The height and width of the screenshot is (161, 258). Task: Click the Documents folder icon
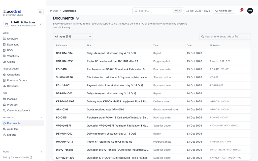(x=4, y=123)
